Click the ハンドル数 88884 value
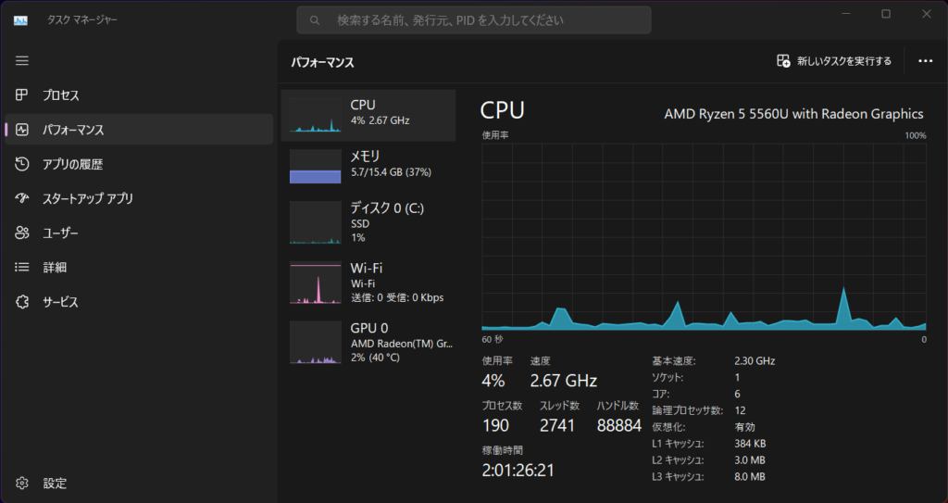The width and height of the screenshot is (948, 503). coord(619,425)
